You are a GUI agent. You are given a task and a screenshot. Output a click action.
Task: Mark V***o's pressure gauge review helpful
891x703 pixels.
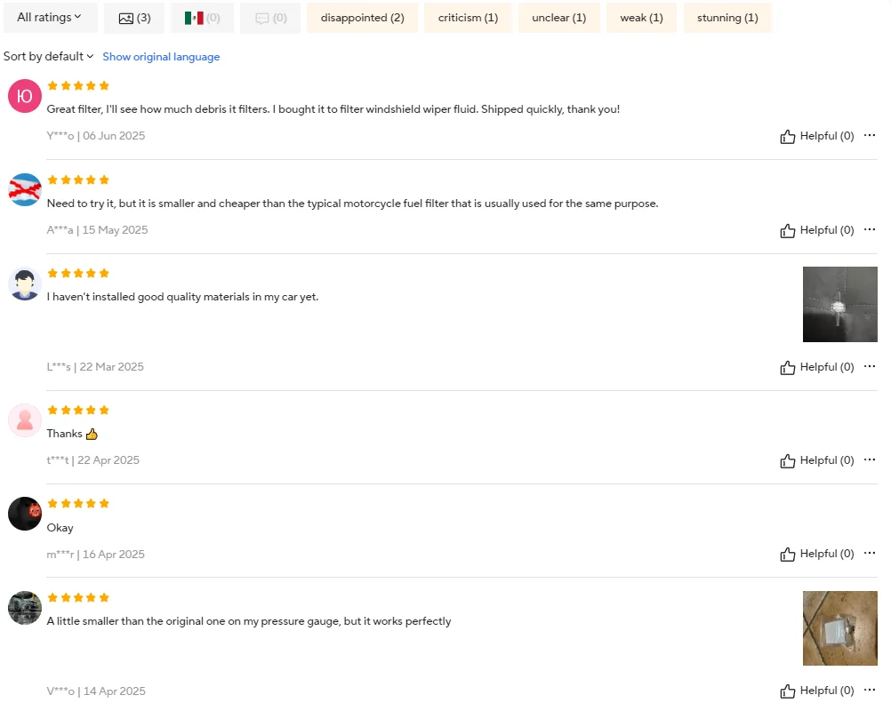[816, 691]
